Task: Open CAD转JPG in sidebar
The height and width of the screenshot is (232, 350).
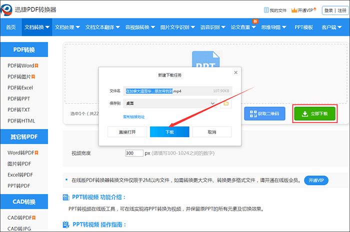Action: click(19, 228)
